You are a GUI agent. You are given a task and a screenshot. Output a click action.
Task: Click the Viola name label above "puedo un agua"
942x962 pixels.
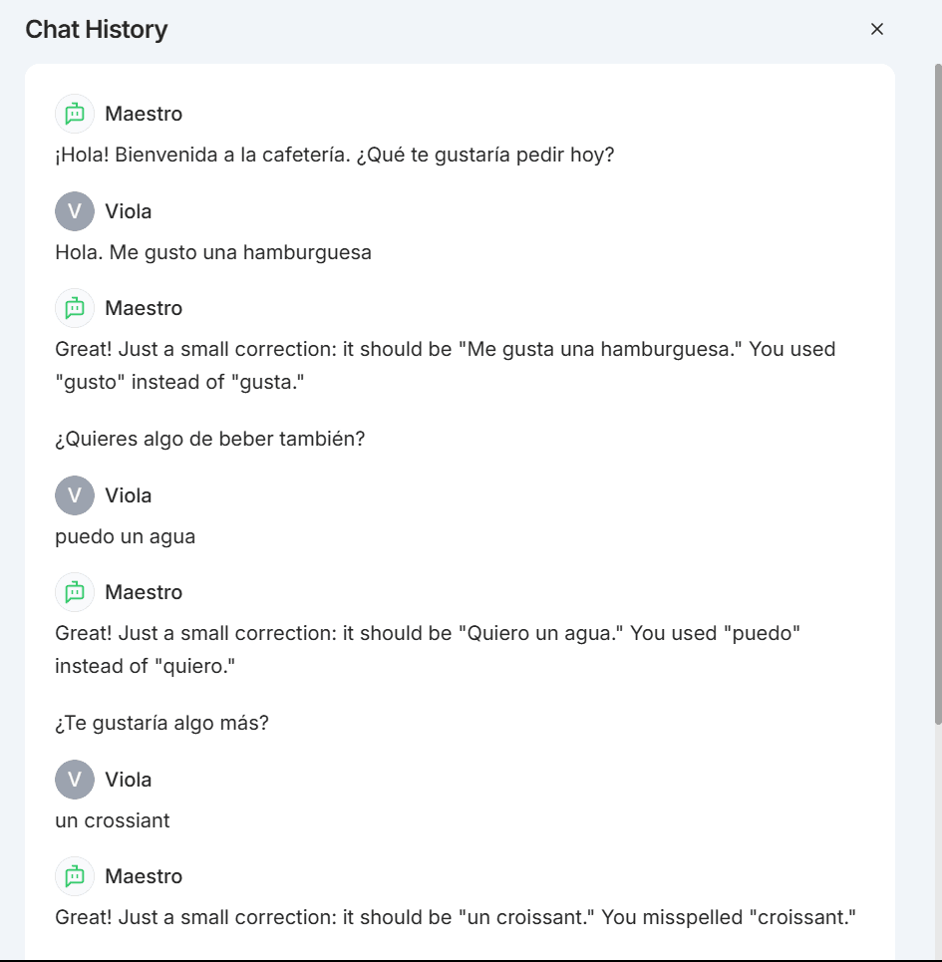click(129, 495)
